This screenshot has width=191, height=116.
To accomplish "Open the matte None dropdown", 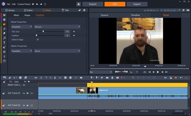I will [57, 51].
